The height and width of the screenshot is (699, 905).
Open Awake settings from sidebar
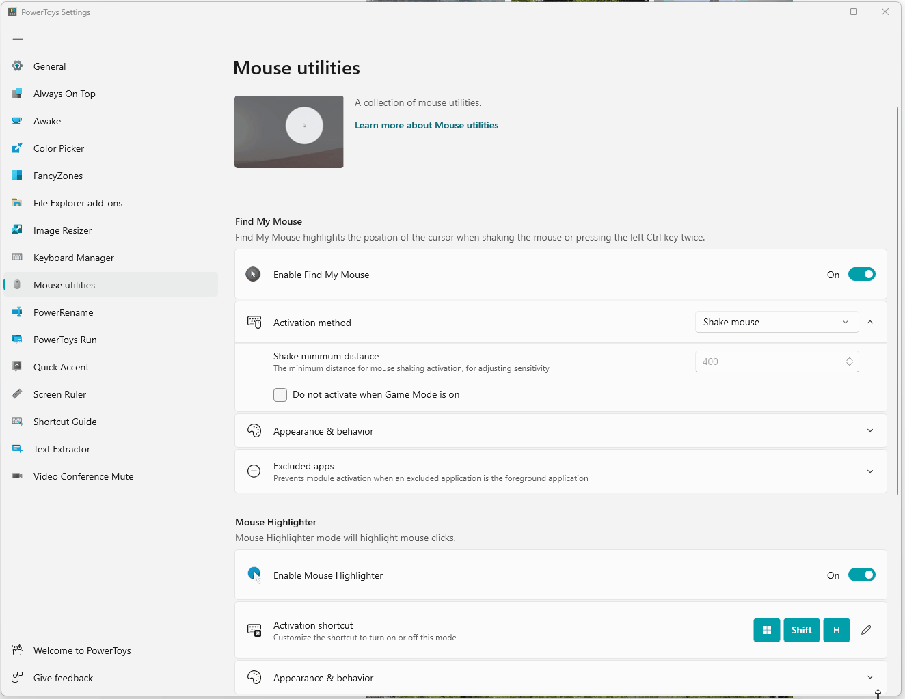click(48, 120)
